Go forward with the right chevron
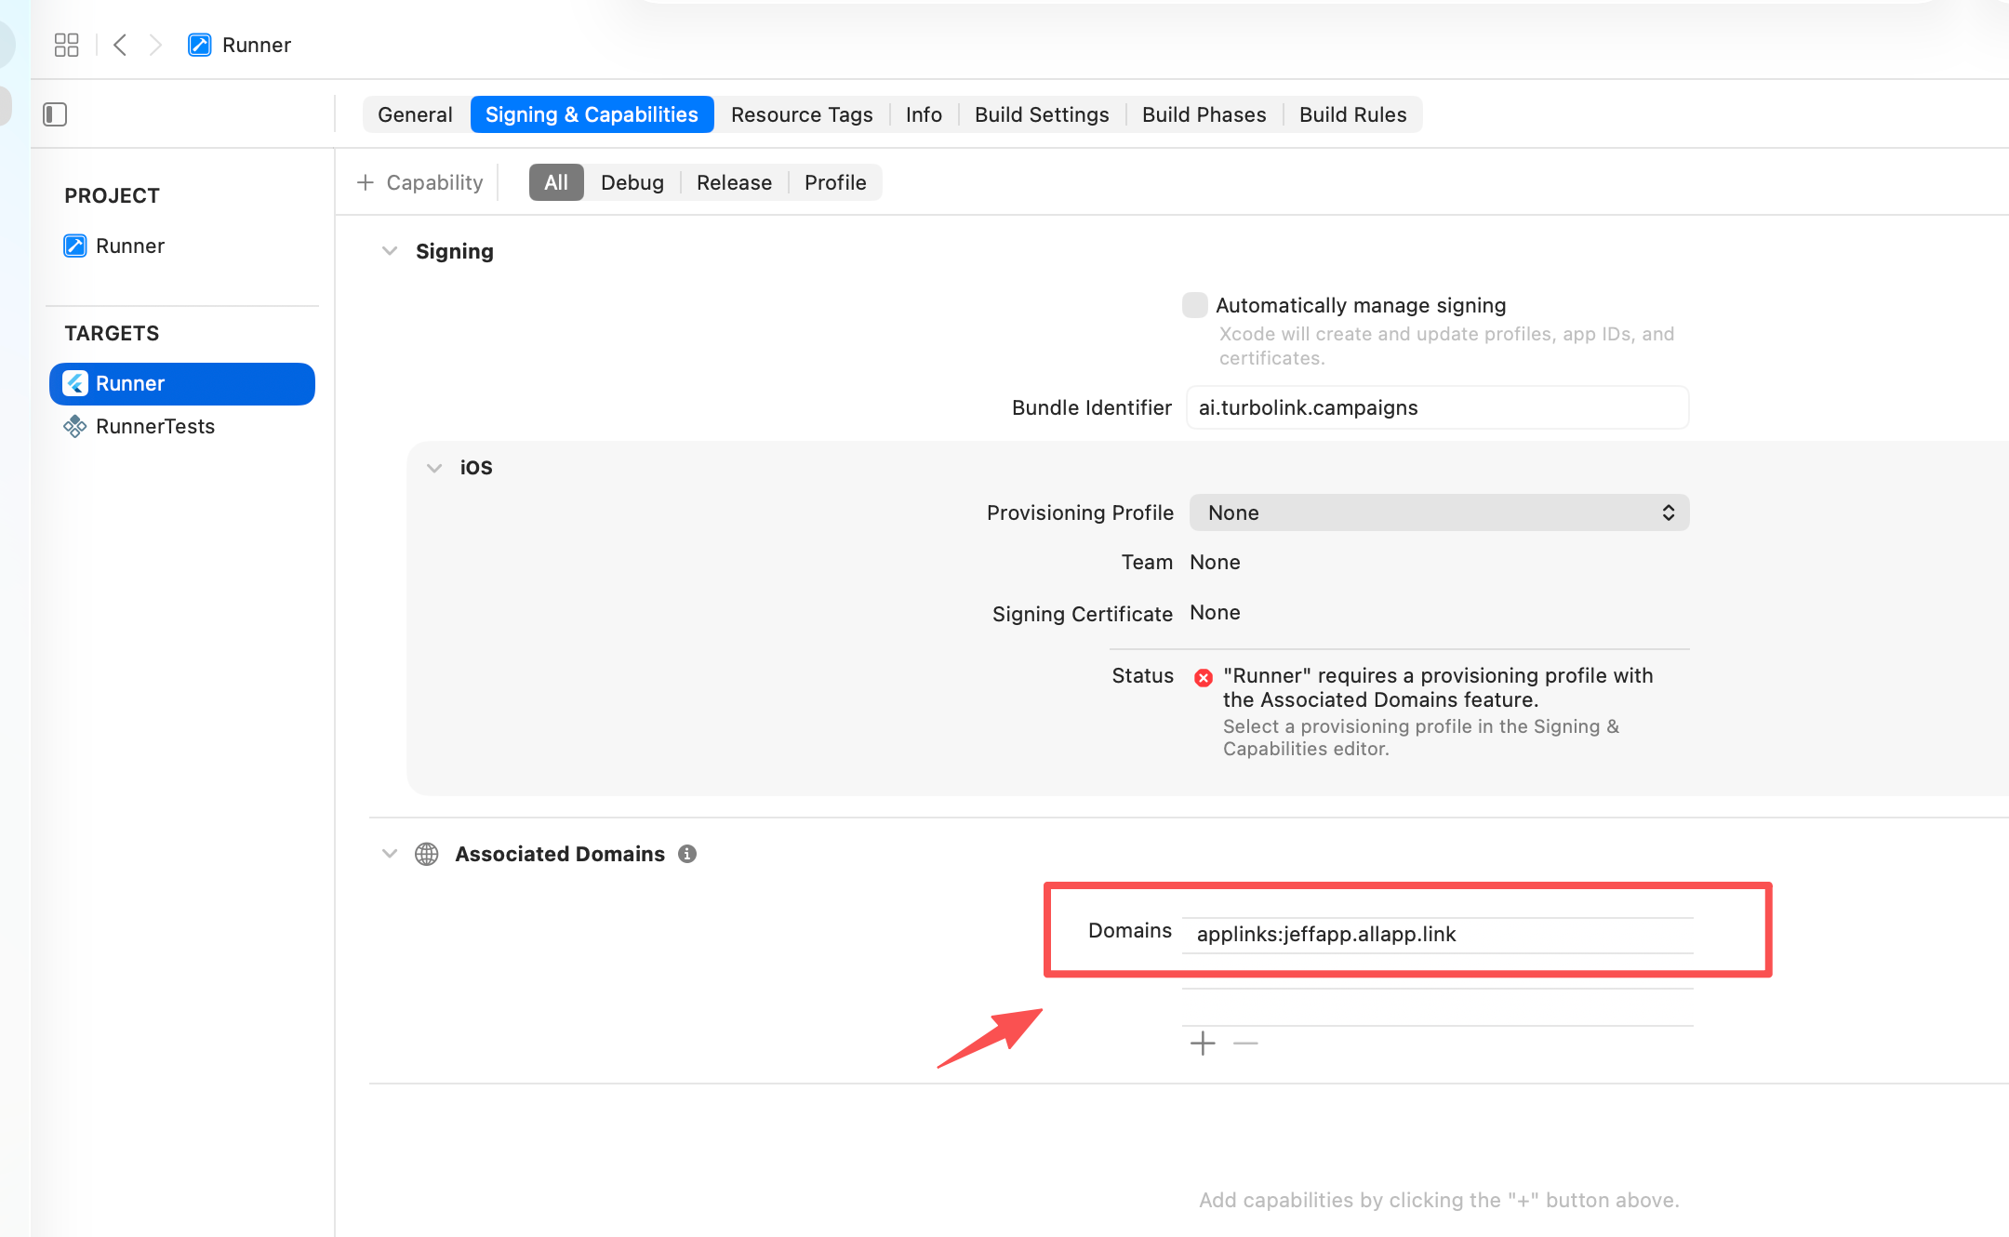This screenshot has height=1237, width=2009. click(155, 45)
